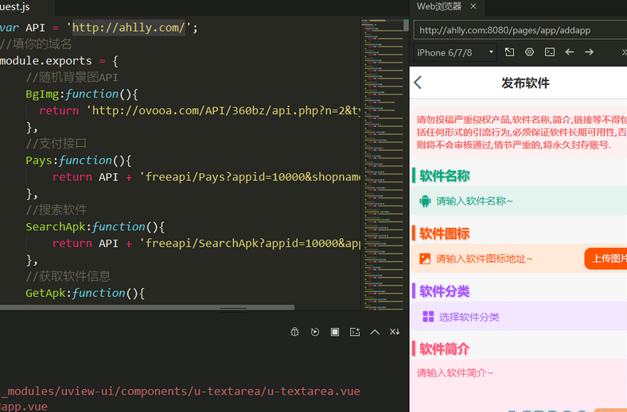Screen dimensions: 627x412
Task: Open browser settings gear icon
Action: pyautogui.click(x=529, y=52)
